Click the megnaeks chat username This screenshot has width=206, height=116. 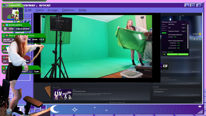[x=15, y=25]
